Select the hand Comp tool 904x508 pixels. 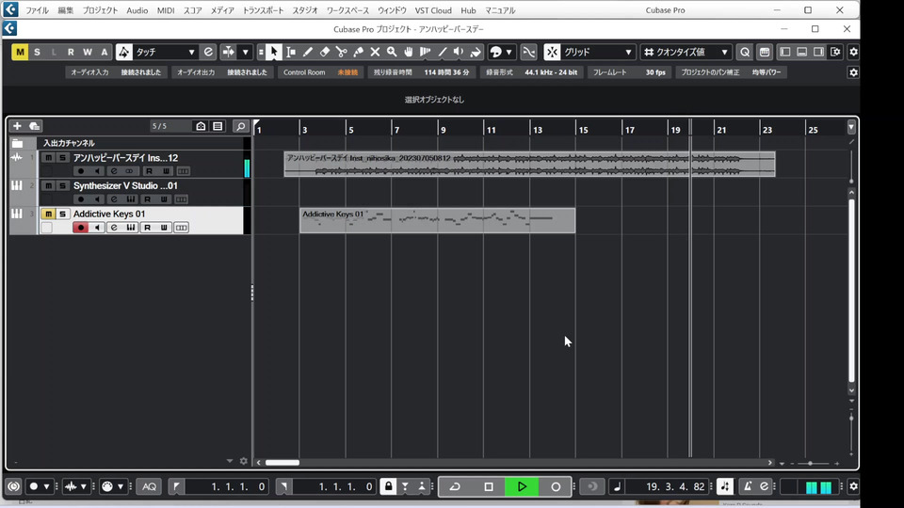tap(408, 52)
